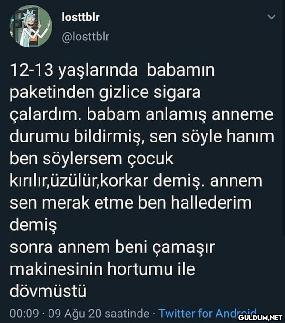The height and width of the screenshot is (323, 285).
Task: Select the single word line demiş
Action: (33, 226)
